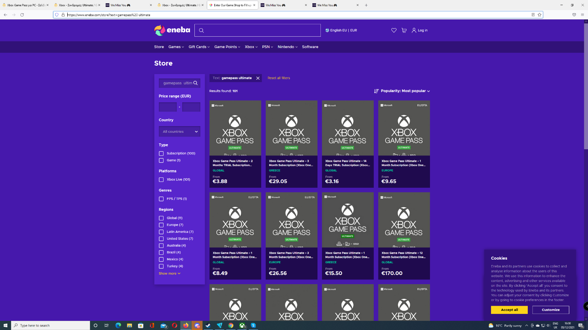Viewport: 588px width, 330px height.
Task: Tick the Subscription (100) type checkbox
Action: [161, 154]
